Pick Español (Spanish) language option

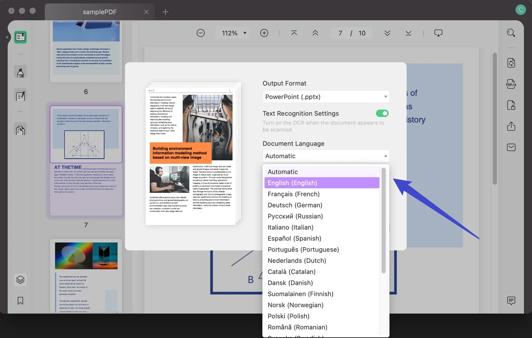click(x=294, y=238)
